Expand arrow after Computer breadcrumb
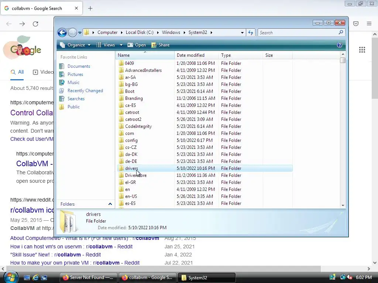Viewport: 378px width, 283px height. 122,33
